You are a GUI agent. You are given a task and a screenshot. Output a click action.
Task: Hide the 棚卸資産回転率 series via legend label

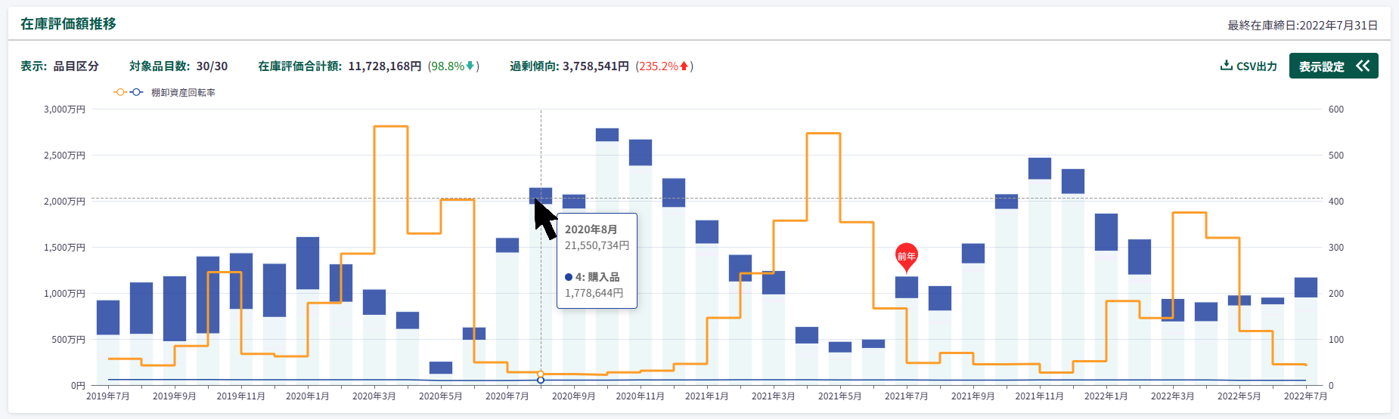tap(183, 93)
